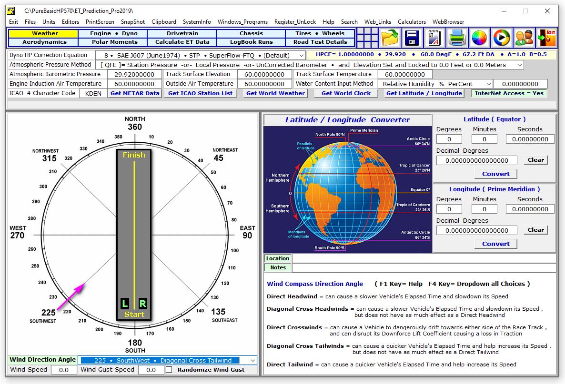Image resolution: width=565 pixels, height=384 pixels.
Task: Click the Get World Clock button
Action: pyautogui.click(x=346, y=93)
